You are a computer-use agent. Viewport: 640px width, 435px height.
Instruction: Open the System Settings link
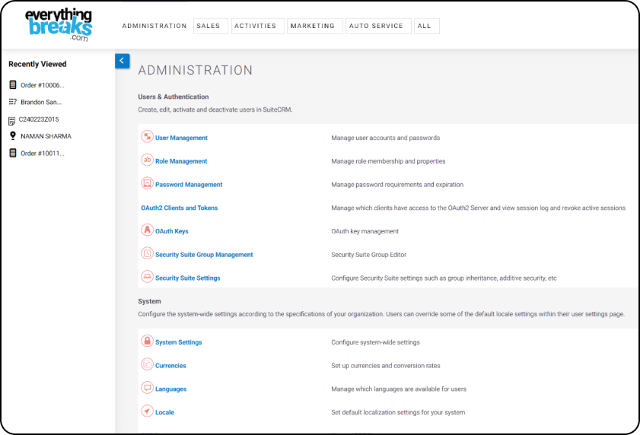pyautogui.click(x=178, y=342)
